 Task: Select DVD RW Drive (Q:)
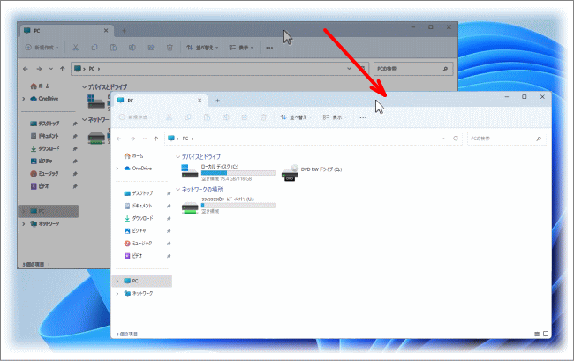coord(312,172)
